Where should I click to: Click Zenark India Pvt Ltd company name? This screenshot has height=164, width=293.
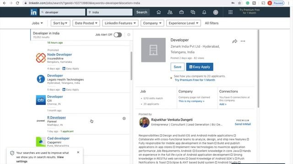(185, 46)
